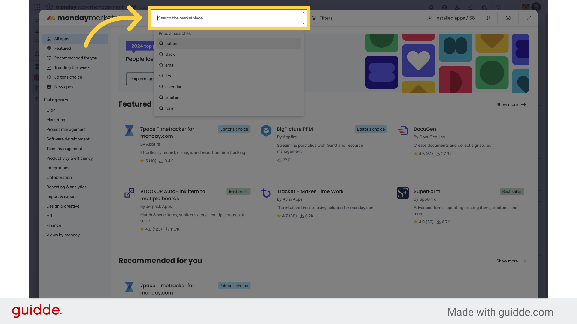The height and width of the screenshot is (324, 577).
Task: Select the Finance category
Action: click(54, 225)
